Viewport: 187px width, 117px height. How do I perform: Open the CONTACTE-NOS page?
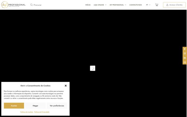click(136, 5)
